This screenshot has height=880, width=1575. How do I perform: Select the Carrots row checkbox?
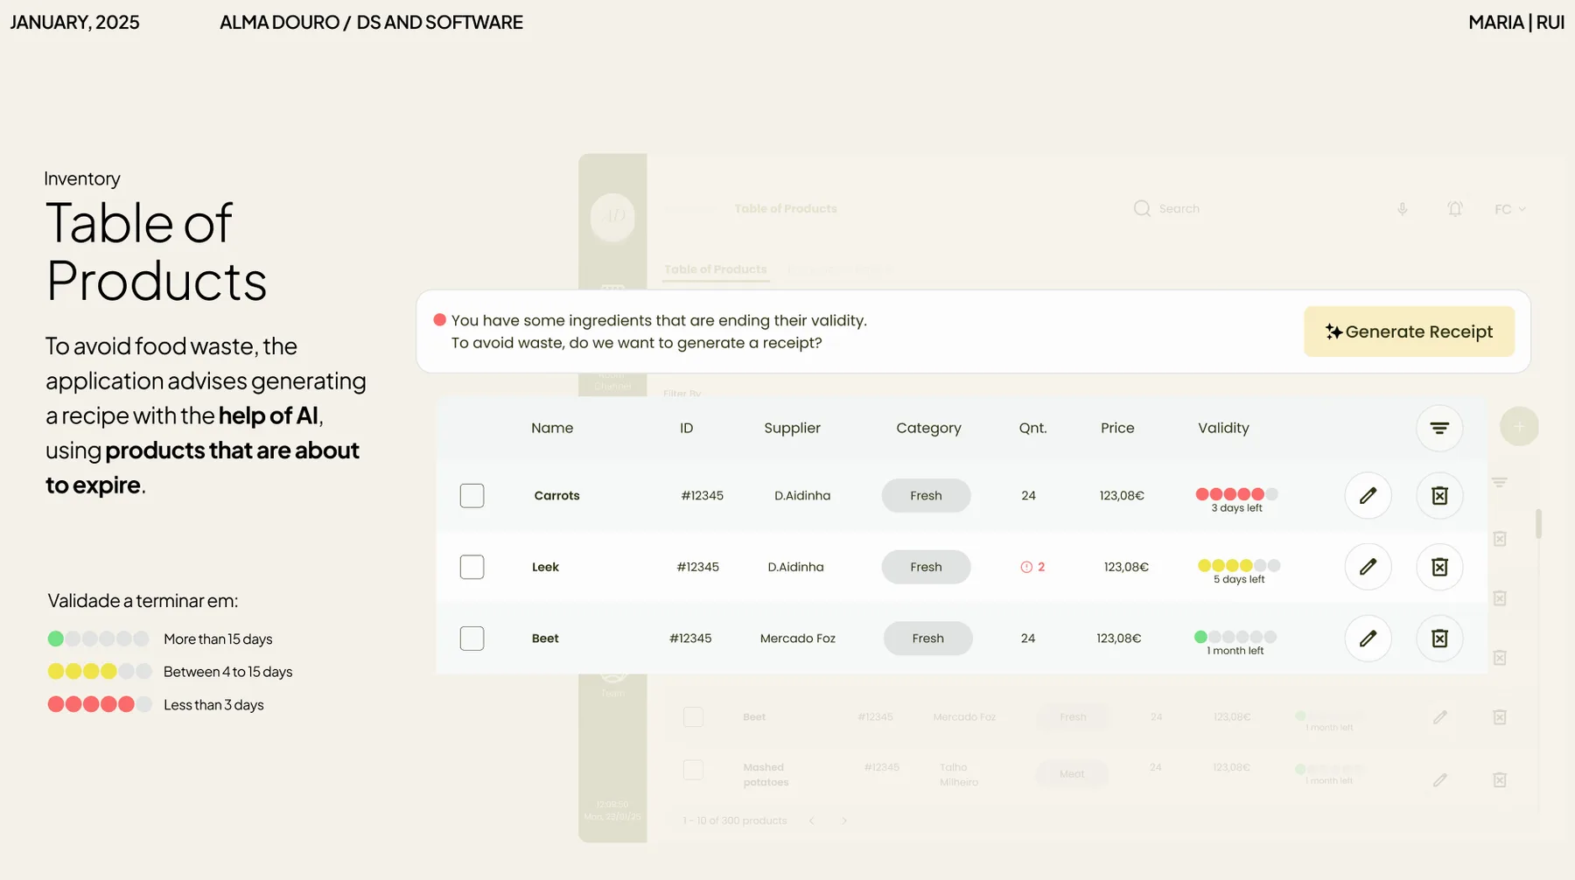[x=472, y=495]
